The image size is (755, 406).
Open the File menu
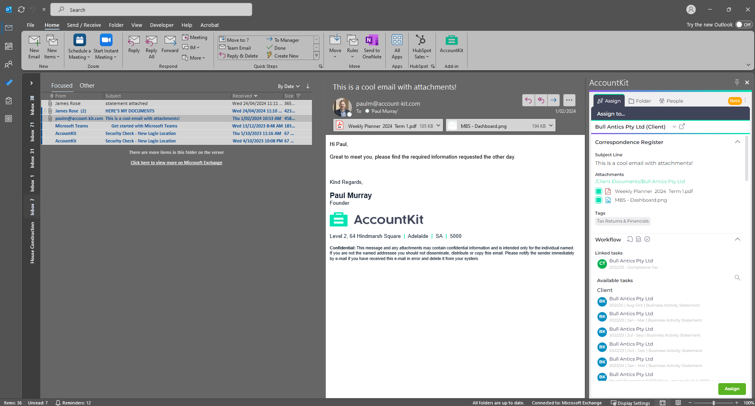(30, 25)
